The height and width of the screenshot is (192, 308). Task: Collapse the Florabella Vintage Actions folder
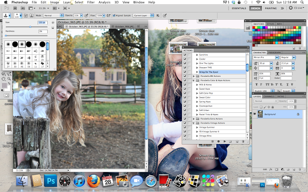coord(193,123)
